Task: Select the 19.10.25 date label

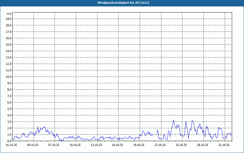Action: [139, 145]
